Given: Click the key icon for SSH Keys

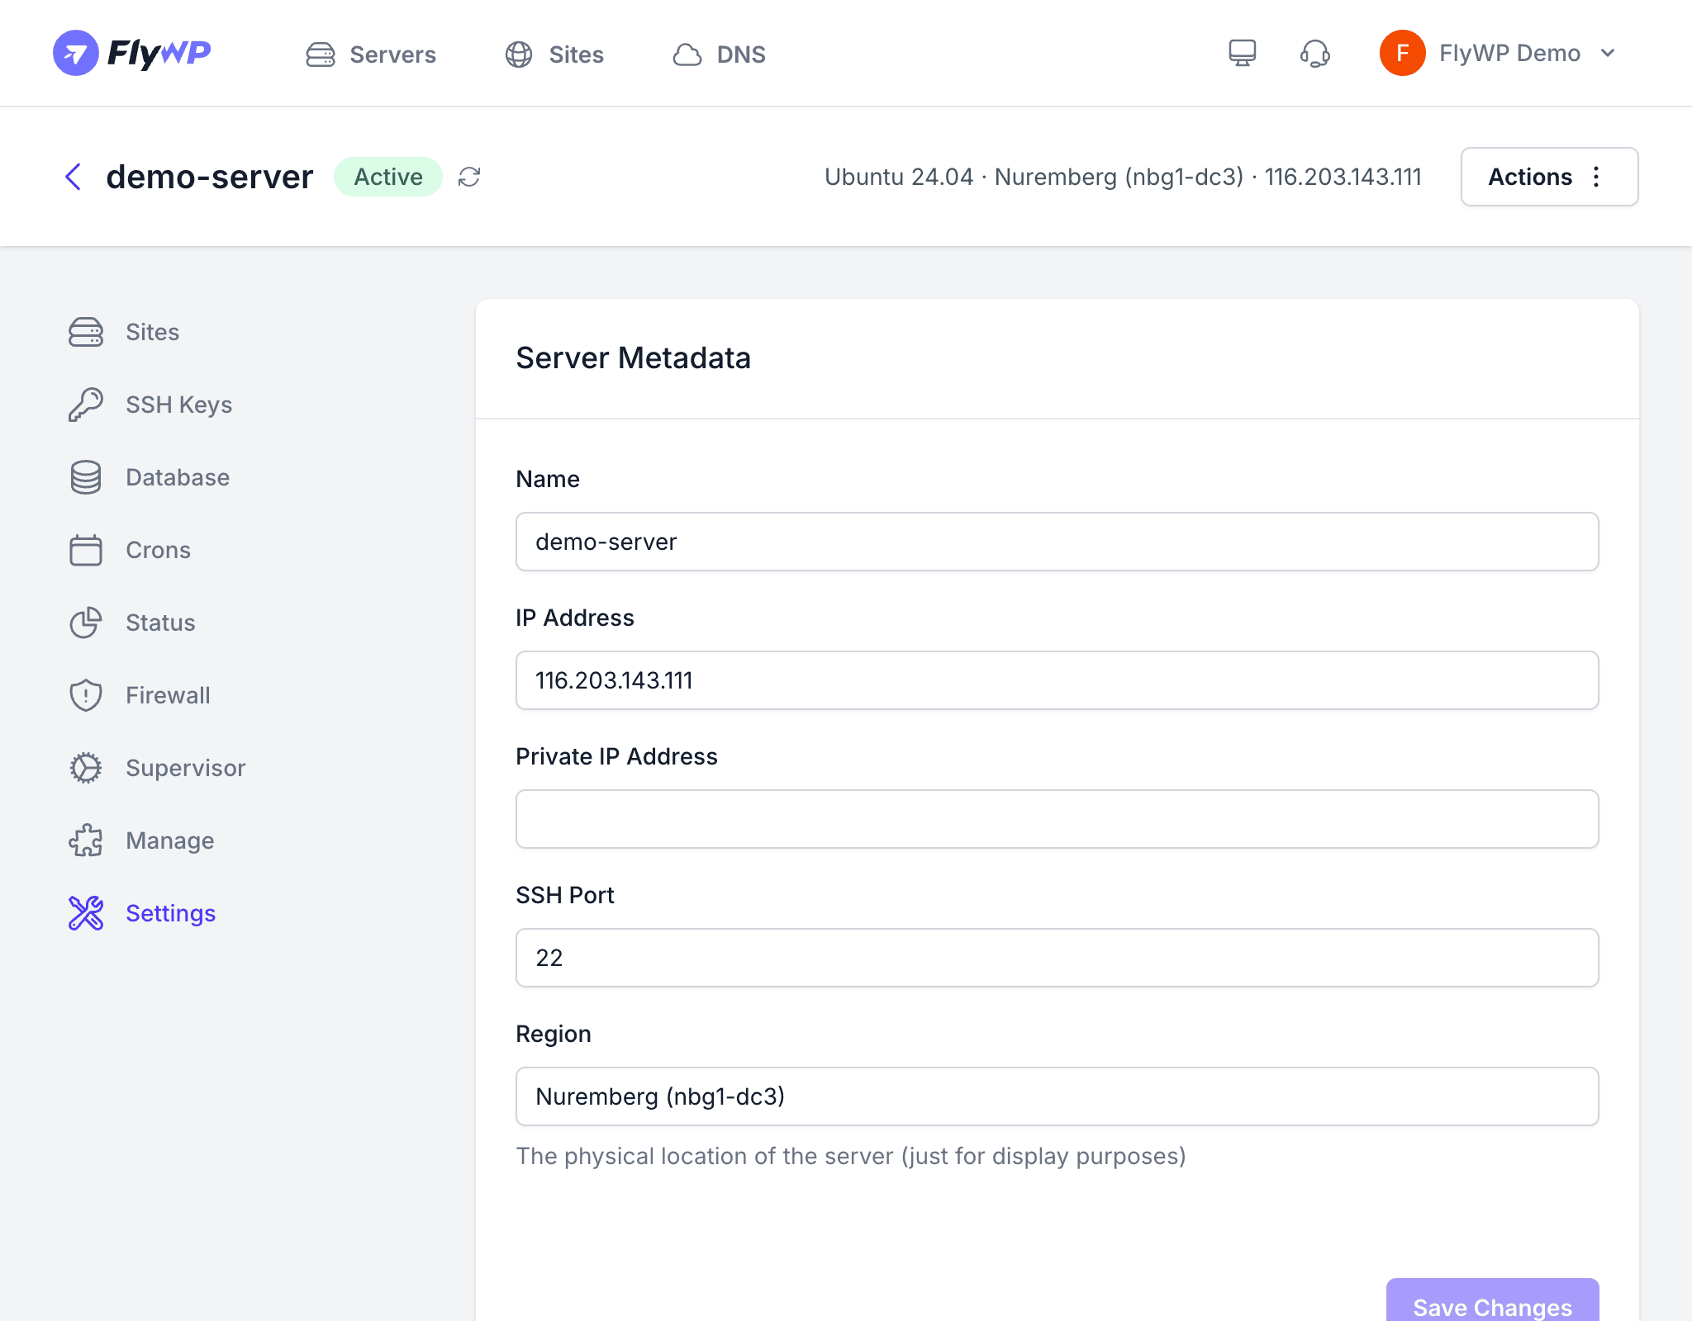Looking at the screenshot, I should click(86, 405).
